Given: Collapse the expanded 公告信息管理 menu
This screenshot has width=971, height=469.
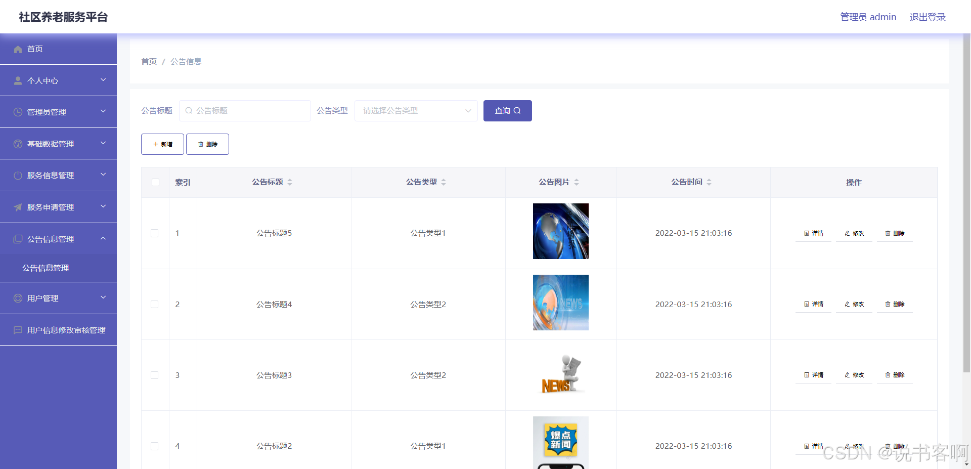Looking at the screenshot, I should (x=103, y=238).
